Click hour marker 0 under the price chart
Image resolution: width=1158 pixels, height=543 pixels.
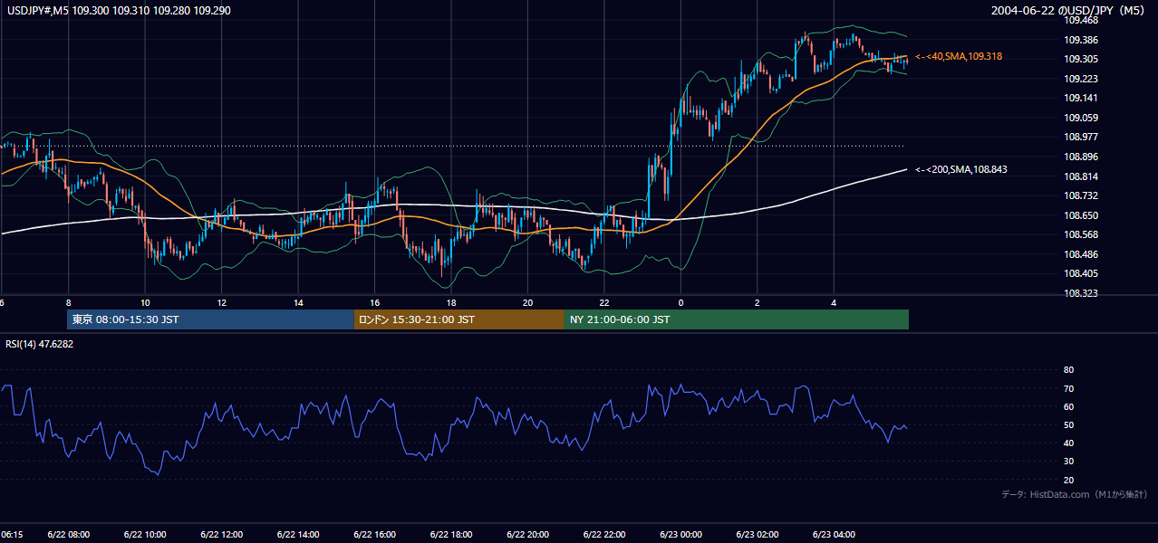680,303
